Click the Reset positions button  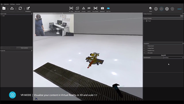point(24,48)
